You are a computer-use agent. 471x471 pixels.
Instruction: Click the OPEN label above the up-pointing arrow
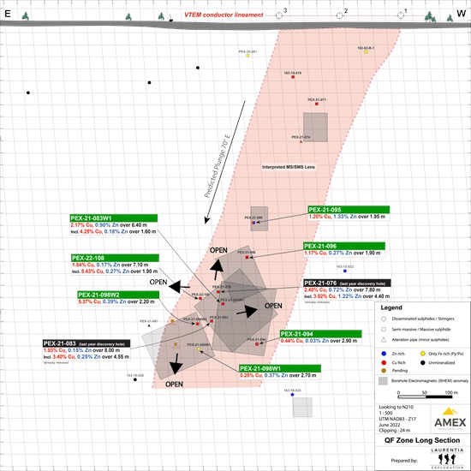218,250
